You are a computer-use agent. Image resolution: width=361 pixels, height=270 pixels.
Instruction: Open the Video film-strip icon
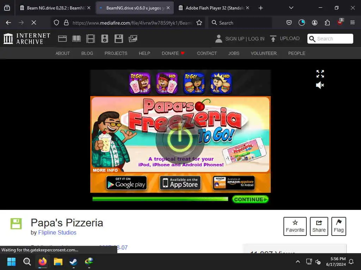(x=91, y=39)
